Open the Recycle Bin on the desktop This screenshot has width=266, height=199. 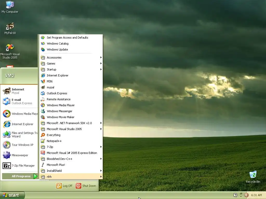[x=253, y=177]
